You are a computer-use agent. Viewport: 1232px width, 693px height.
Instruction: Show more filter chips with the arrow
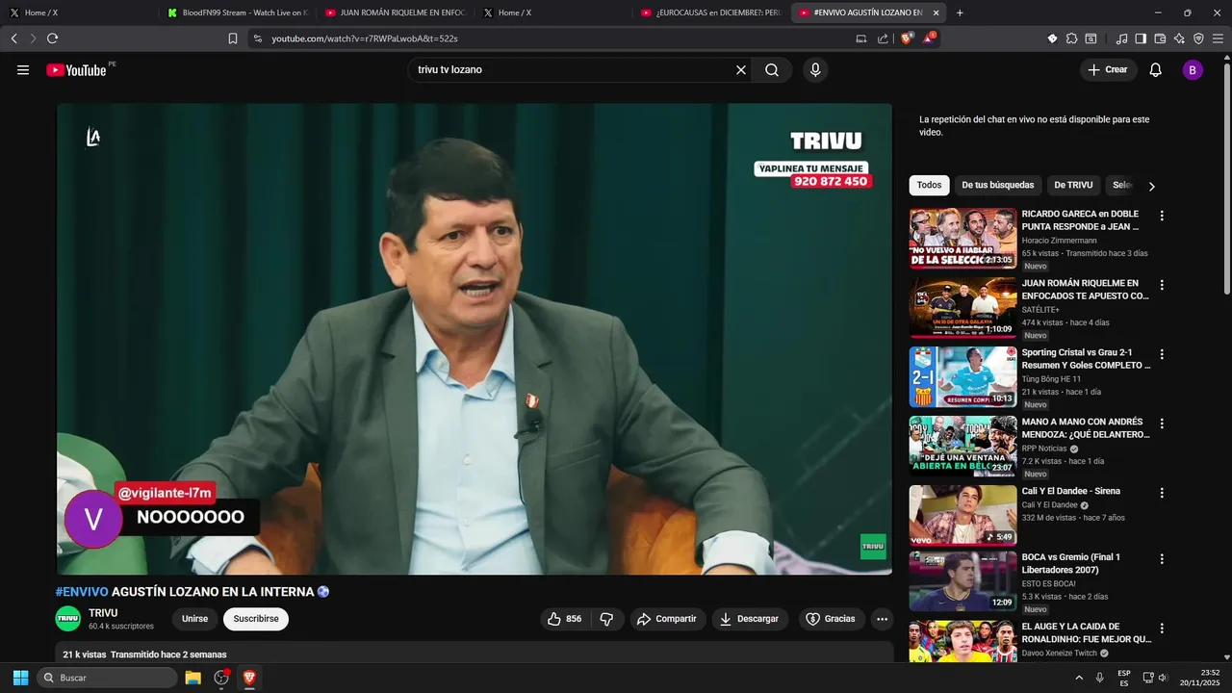tap(1151, 186)
